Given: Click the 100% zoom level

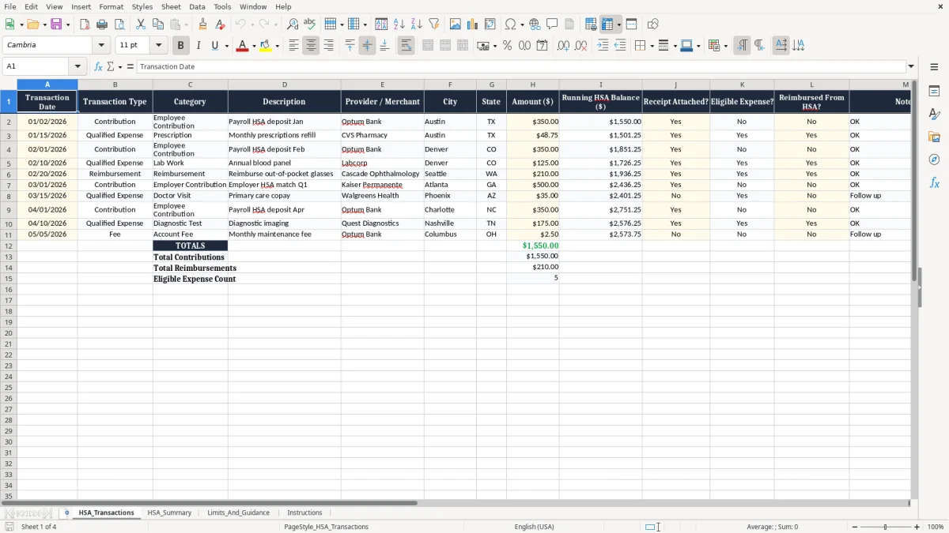Looking at the screenshot, I should [936, 527].
